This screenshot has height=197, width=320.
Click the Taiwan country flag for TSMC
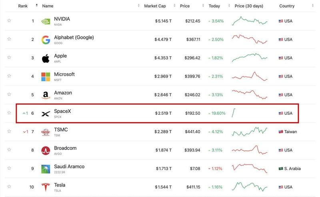pyautogui.click(x=281, y=132)
